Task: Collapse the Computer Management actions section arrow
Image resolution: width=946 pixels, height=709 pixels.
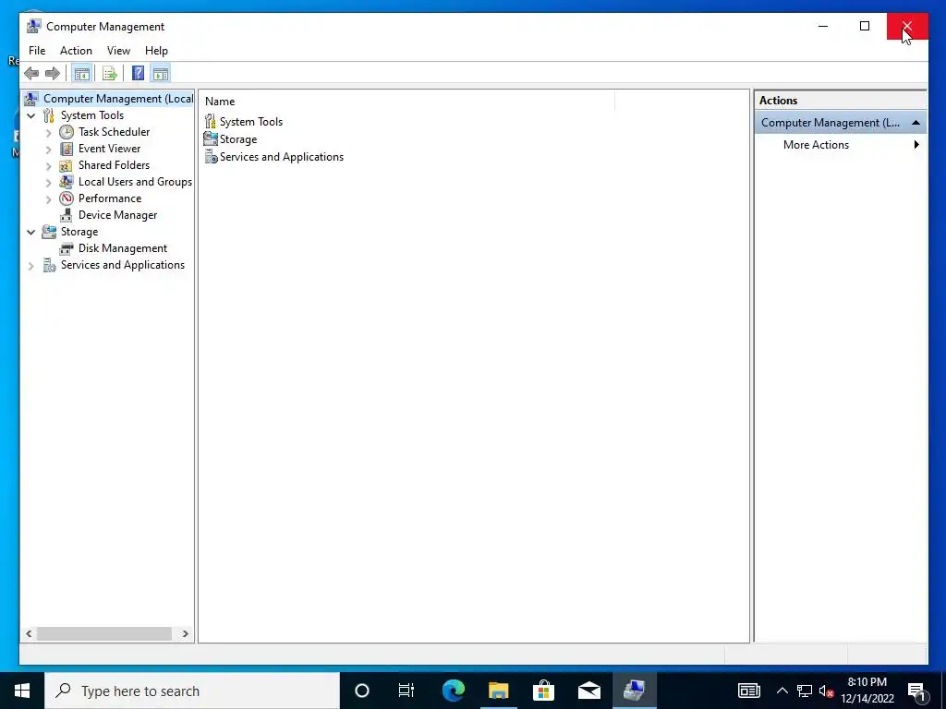Action: click(x=916, y=123)
